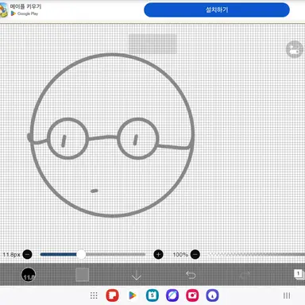Open Google Play Store from taskbar
Image resolution: width=305 pixels, height=305 pixels.
point(132,295)
